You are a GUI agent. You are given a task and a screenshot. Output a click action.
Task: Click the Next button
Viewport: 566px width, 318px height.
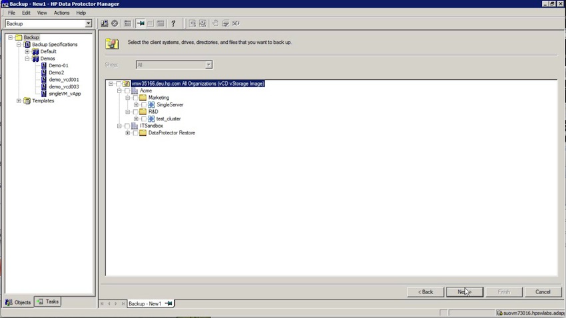tap(465, 291)
